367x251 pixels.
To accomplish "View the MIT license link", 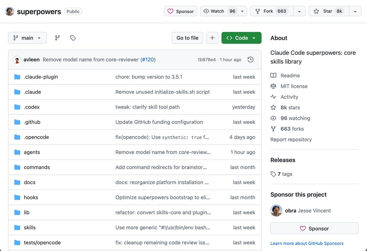I will [294, 86].
